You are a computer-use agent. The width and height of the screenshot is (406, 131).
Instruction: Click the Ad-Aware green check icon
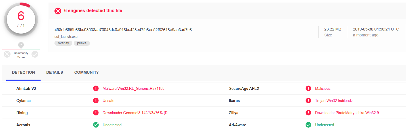(x=308, y=125)
